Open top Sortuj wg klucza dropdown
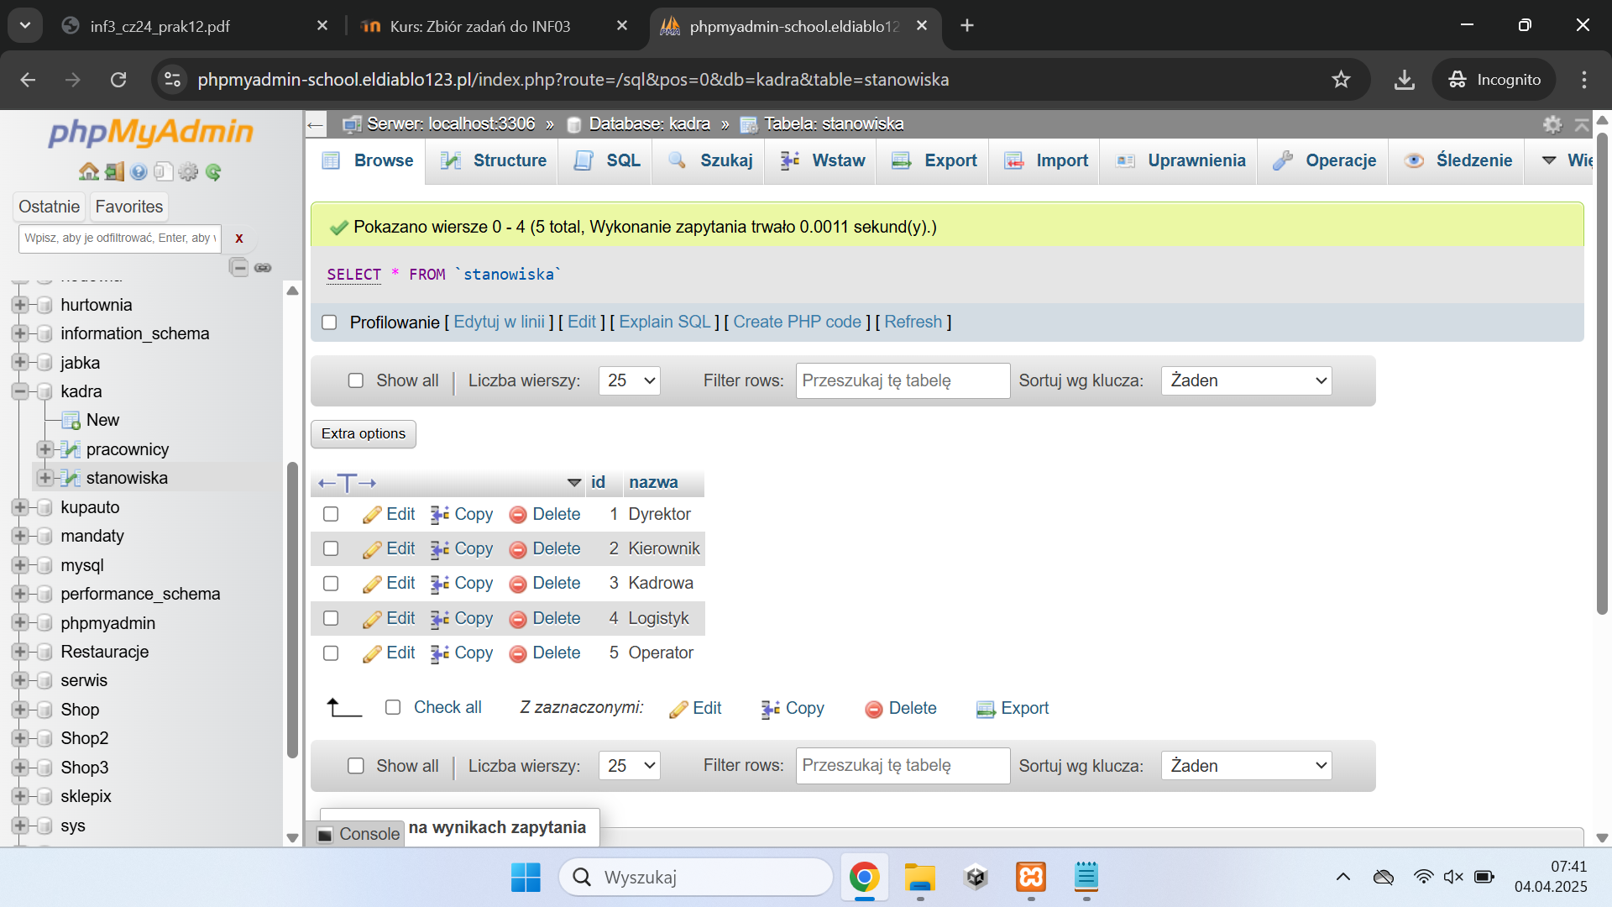This screenshot has height=907, width=1612. pyautogui.click(x=1246, y=380)
